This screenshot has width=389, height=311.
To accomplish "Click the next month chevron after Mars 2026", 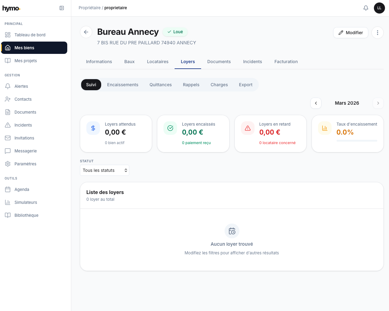I will [378, 103].
